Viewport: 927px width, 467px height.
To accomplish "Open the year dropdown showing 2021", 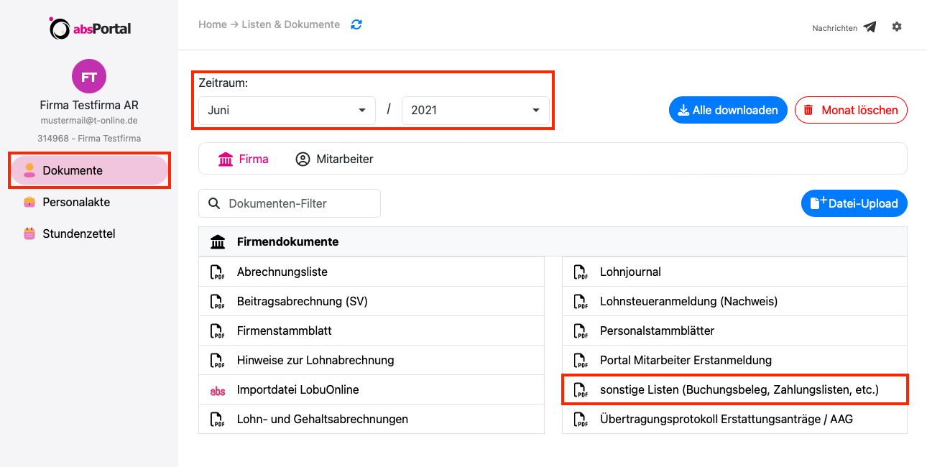I will 476,111.
